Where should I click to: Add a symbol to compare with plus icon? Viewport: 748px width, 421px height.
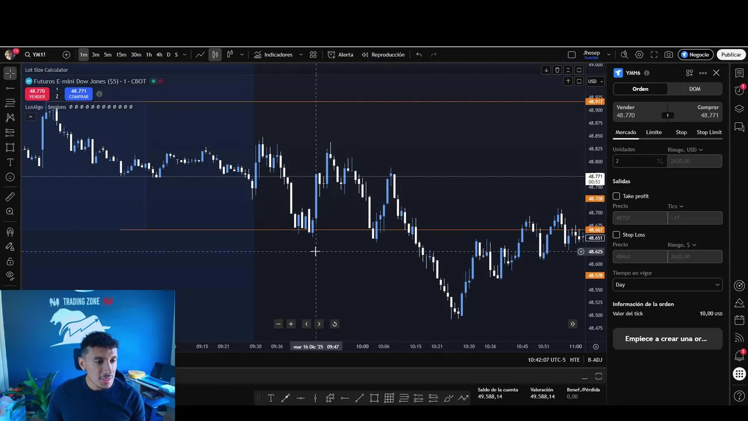pyautogui.click(x=66, y=54)
